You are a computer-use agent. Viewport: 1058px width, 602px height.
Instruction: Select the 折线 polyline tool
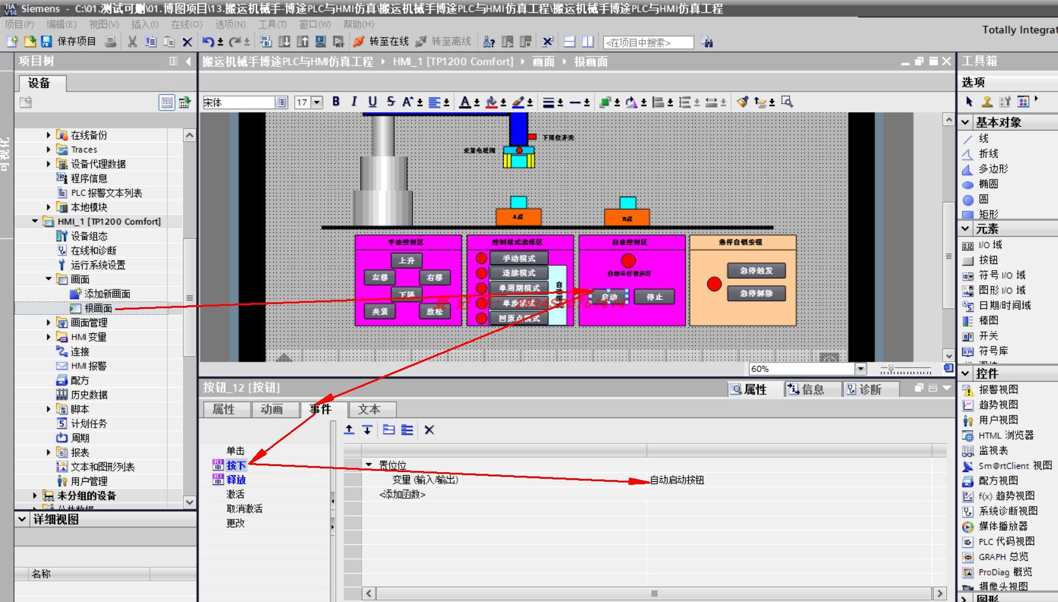988,154
